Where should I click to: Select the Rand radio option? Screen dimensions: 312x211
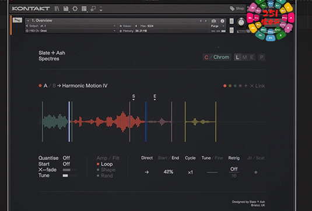point(105,176)
